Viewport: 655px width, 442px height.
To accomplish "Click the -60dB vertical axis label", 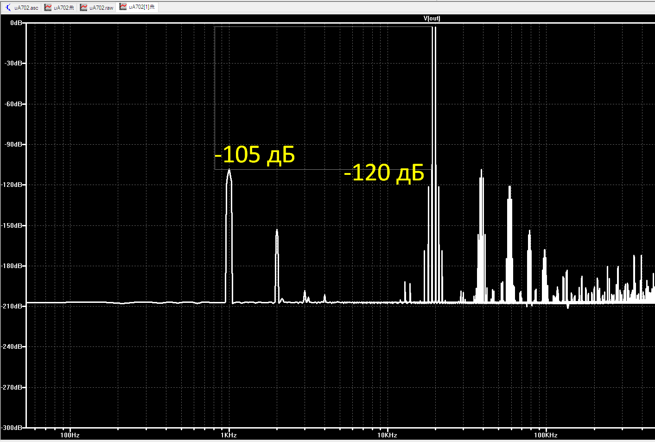I will [x=13, y=104].
